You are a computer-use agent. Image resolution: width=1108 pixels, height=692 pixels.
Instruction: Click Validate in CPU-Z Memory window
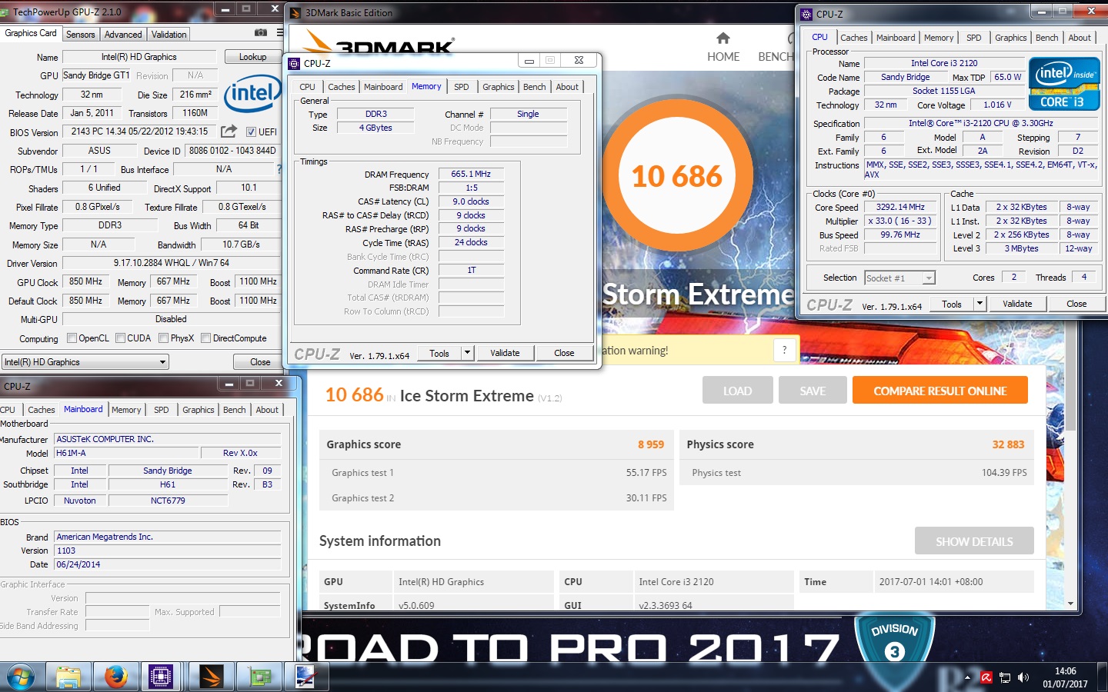point(505,352)
